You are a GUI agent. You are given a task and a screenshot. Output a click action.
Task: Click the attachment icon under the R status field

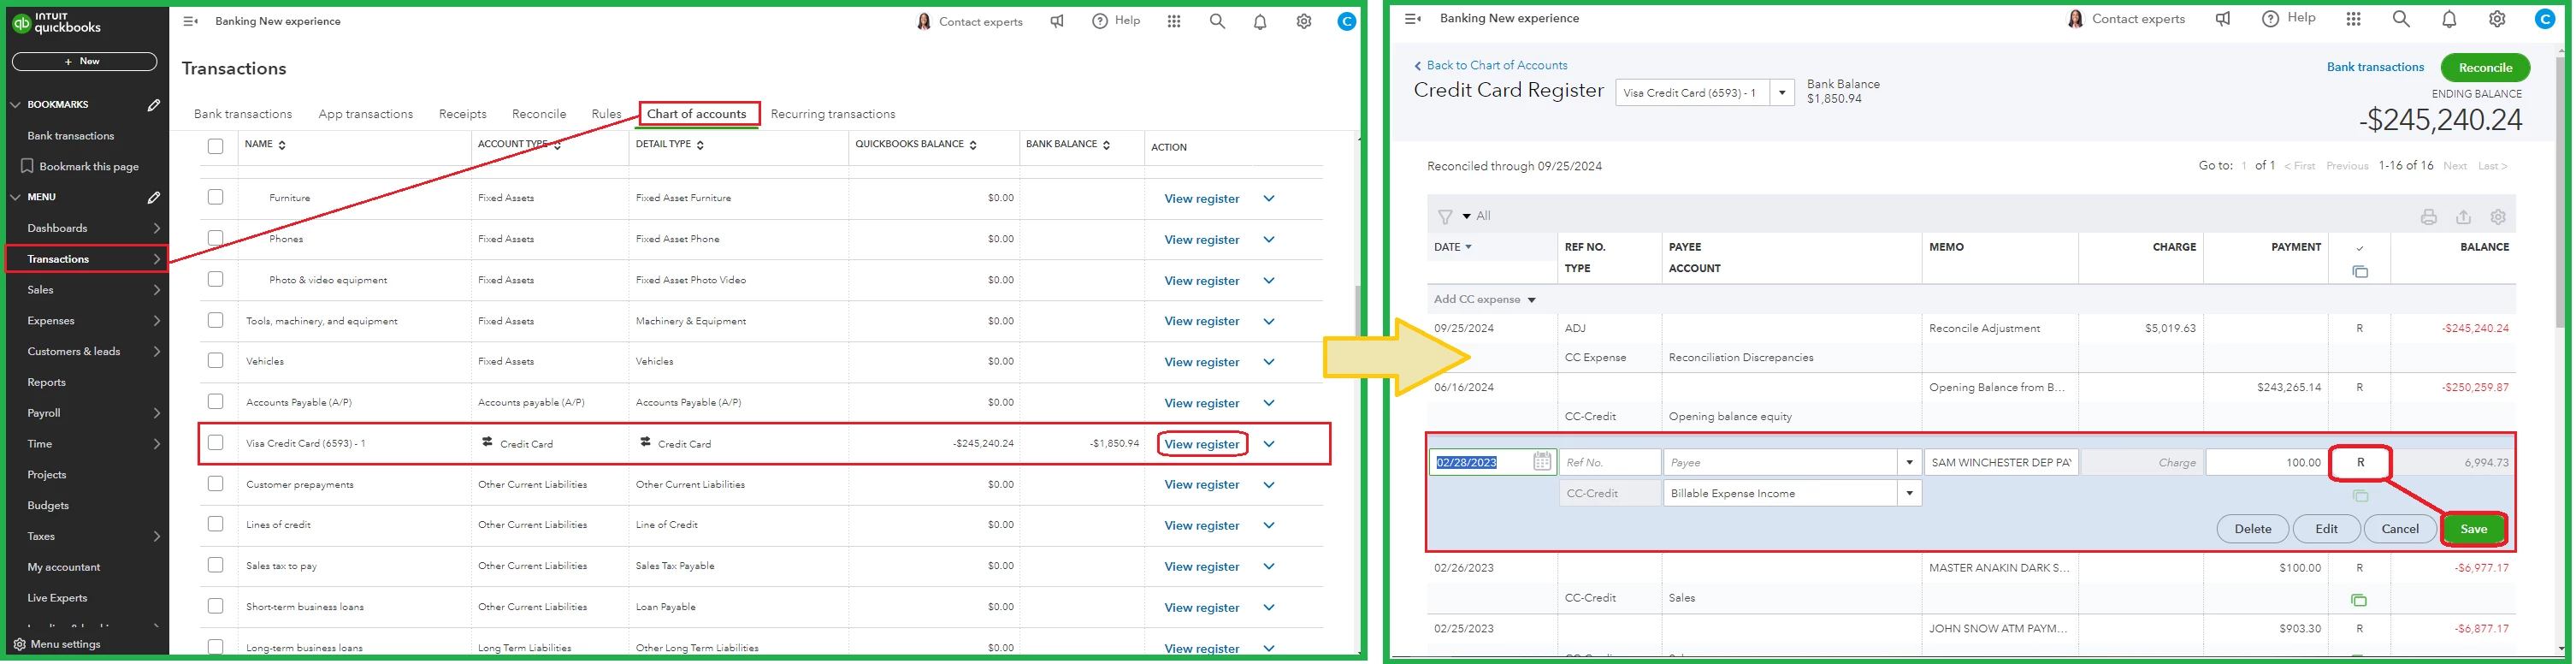[x=2360, y=496]
